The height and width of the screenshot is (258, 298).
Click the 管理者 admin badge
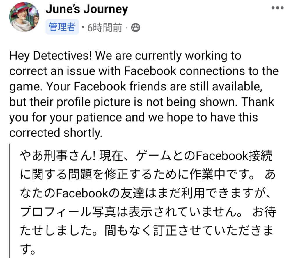(62, 27)
